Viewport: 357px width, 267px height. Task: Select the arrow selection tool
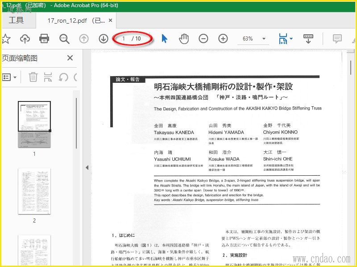pyautogui.click(x=164, y=39)
